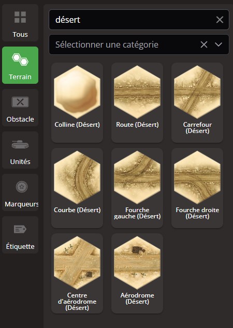
Task: Pick the Fourche gauche (Désert) tile
Action: pos(137,188)
